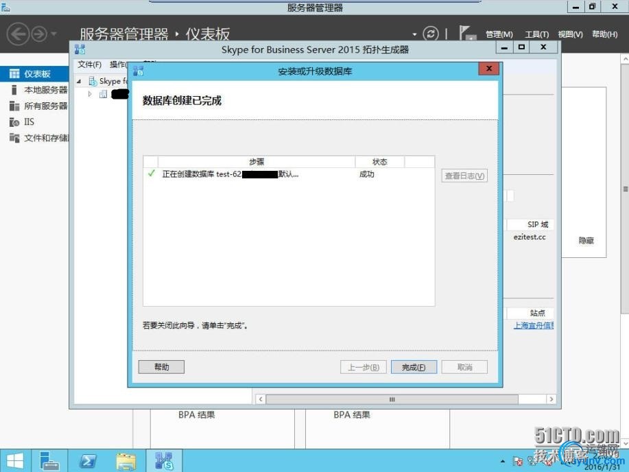Open the notifications flag in Server Manager
The image size is (629, 472).
[466, 34]
